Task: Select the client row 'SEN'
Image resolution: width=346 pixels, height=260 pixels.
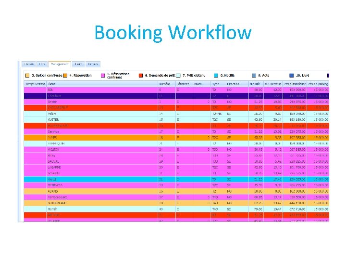Action: [x=176, y=90]
